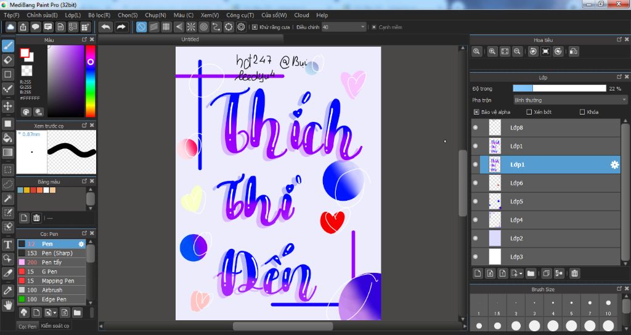Pick the blue swatch in Bảng màu
The height and width of the screenshot is (335, 631).
coord(20,190)
